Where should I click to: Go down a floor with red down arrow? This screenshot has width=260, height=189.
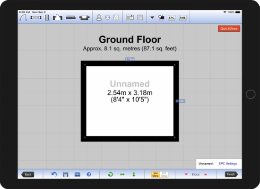coord(186,174)
